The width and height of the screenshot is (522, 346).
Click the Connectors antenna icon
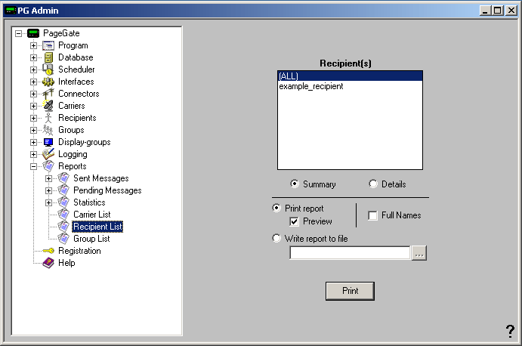(48, 94)
